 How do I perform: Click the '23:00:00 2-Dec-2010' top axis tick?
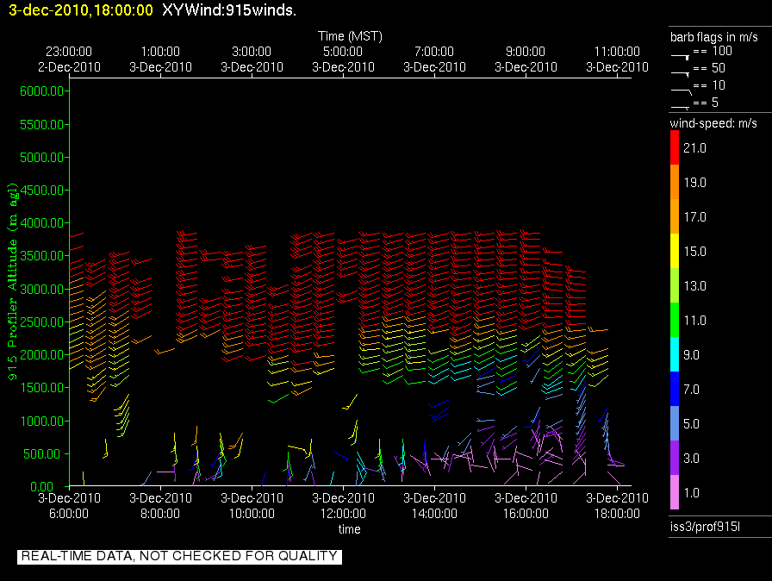click(x=69, y=59)
